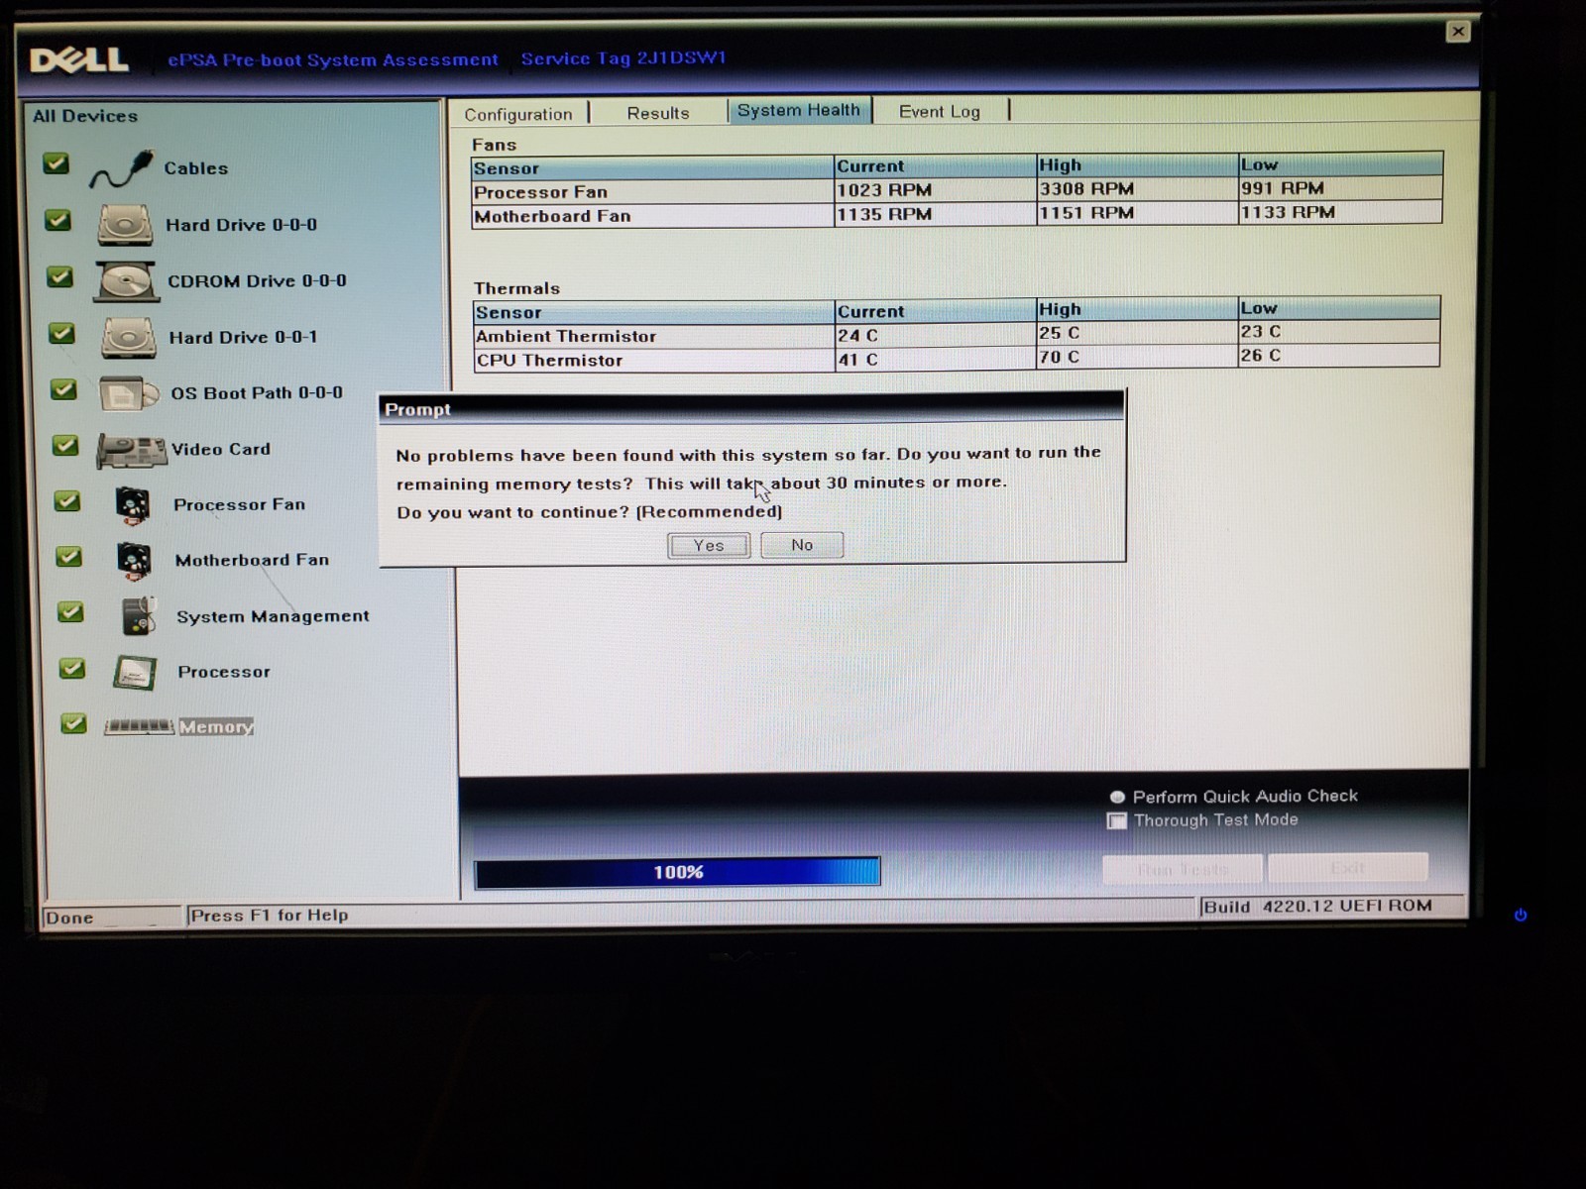Click the 100% progress bar
The image size is (1586, 1189).
678,872
